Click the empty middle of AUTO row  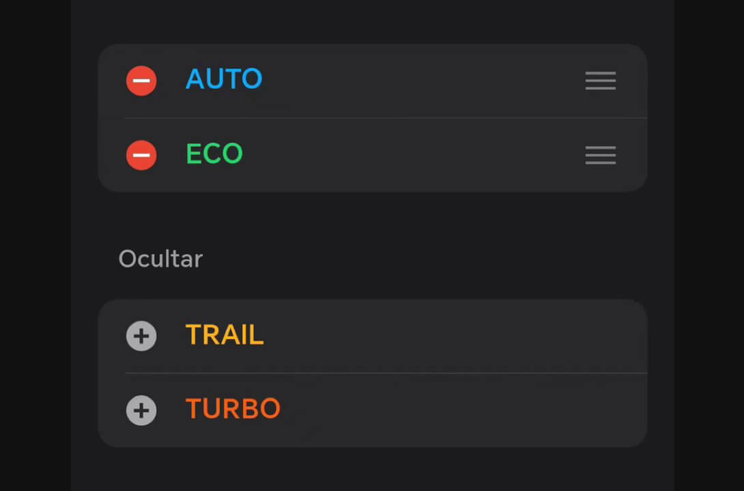tap(410, 81)
